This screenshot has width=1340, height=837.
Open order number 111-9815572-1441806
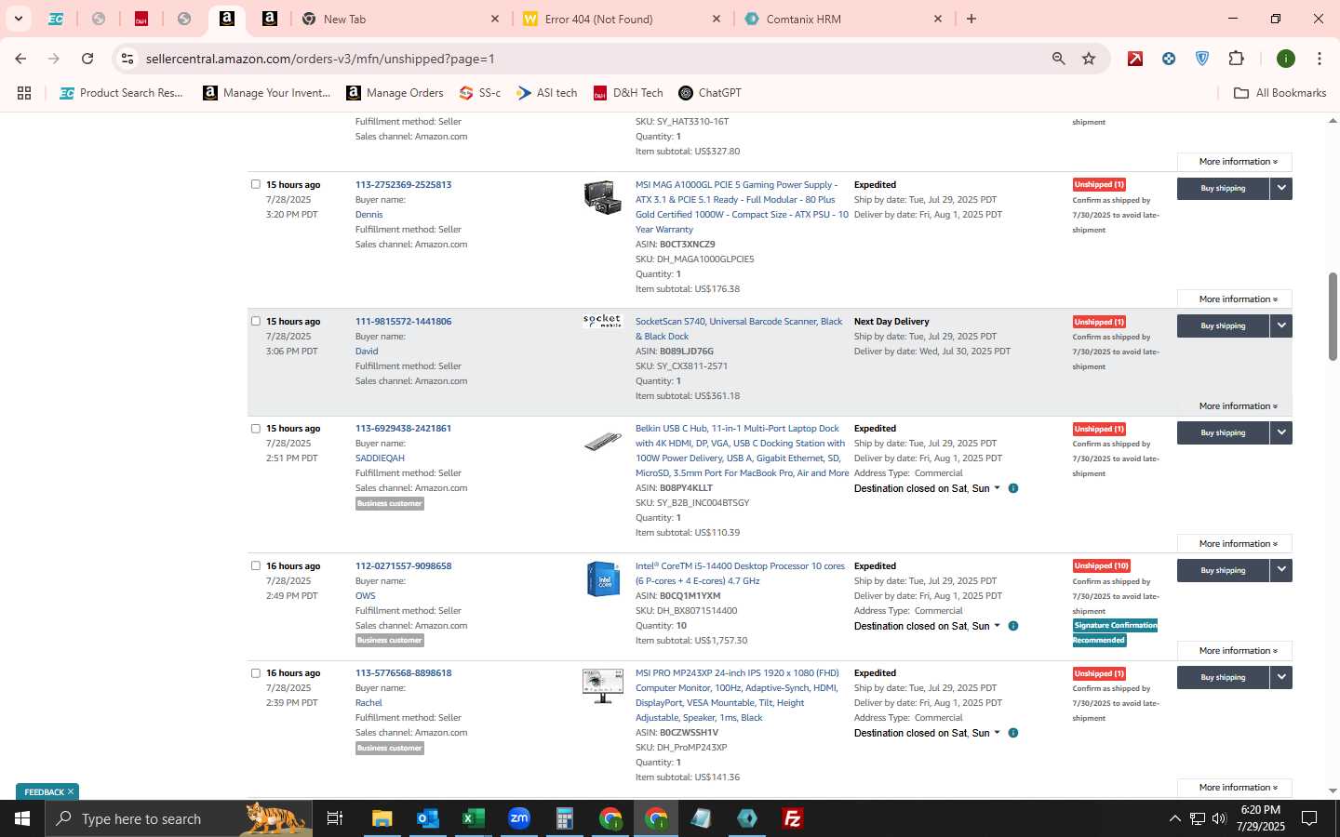(403, 321)
